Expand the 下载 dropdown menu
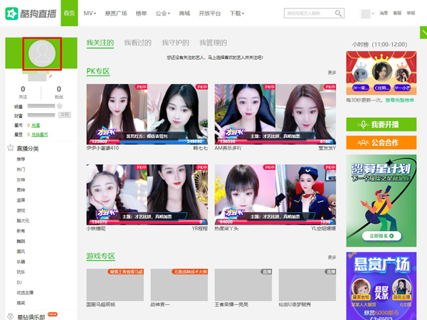The height and width of the screenshot is (320, 427). coord(238,14)
